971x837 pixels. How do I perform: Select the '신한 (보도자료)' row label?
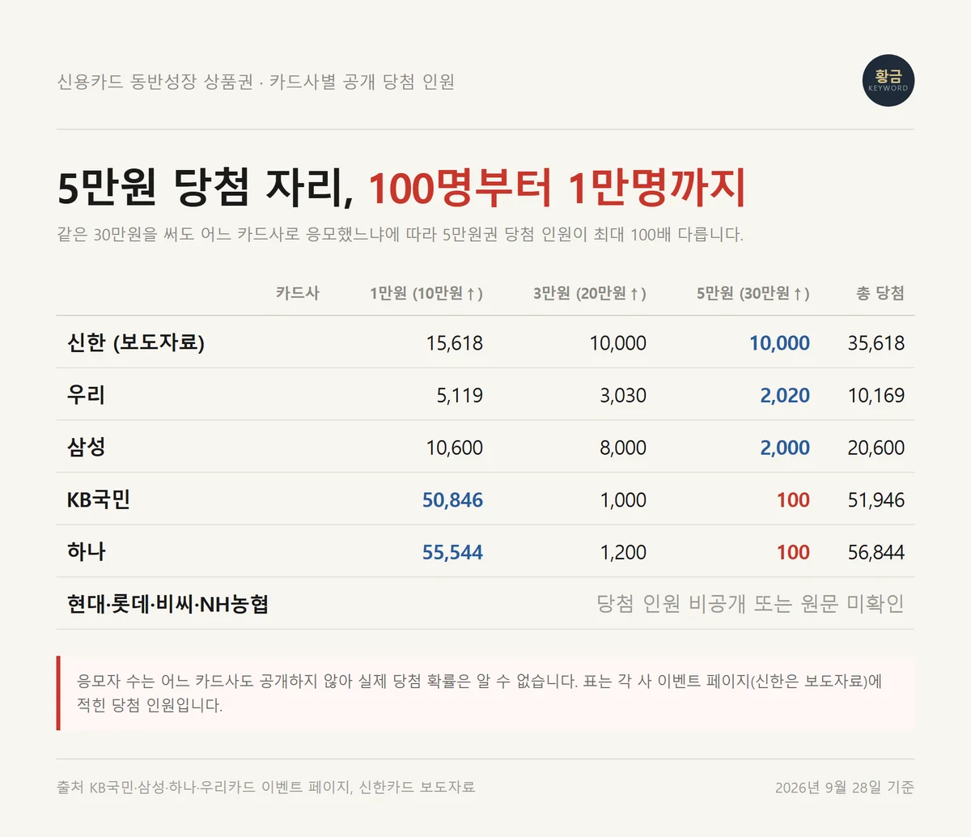click(136, 342)
